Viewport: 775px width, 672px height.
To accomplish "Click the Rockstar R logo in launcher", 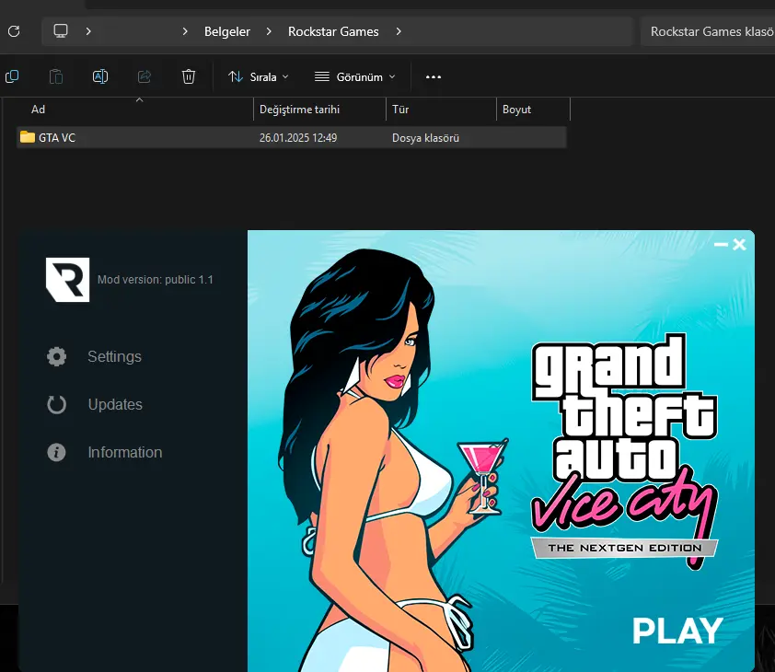I will coord(68,279).
